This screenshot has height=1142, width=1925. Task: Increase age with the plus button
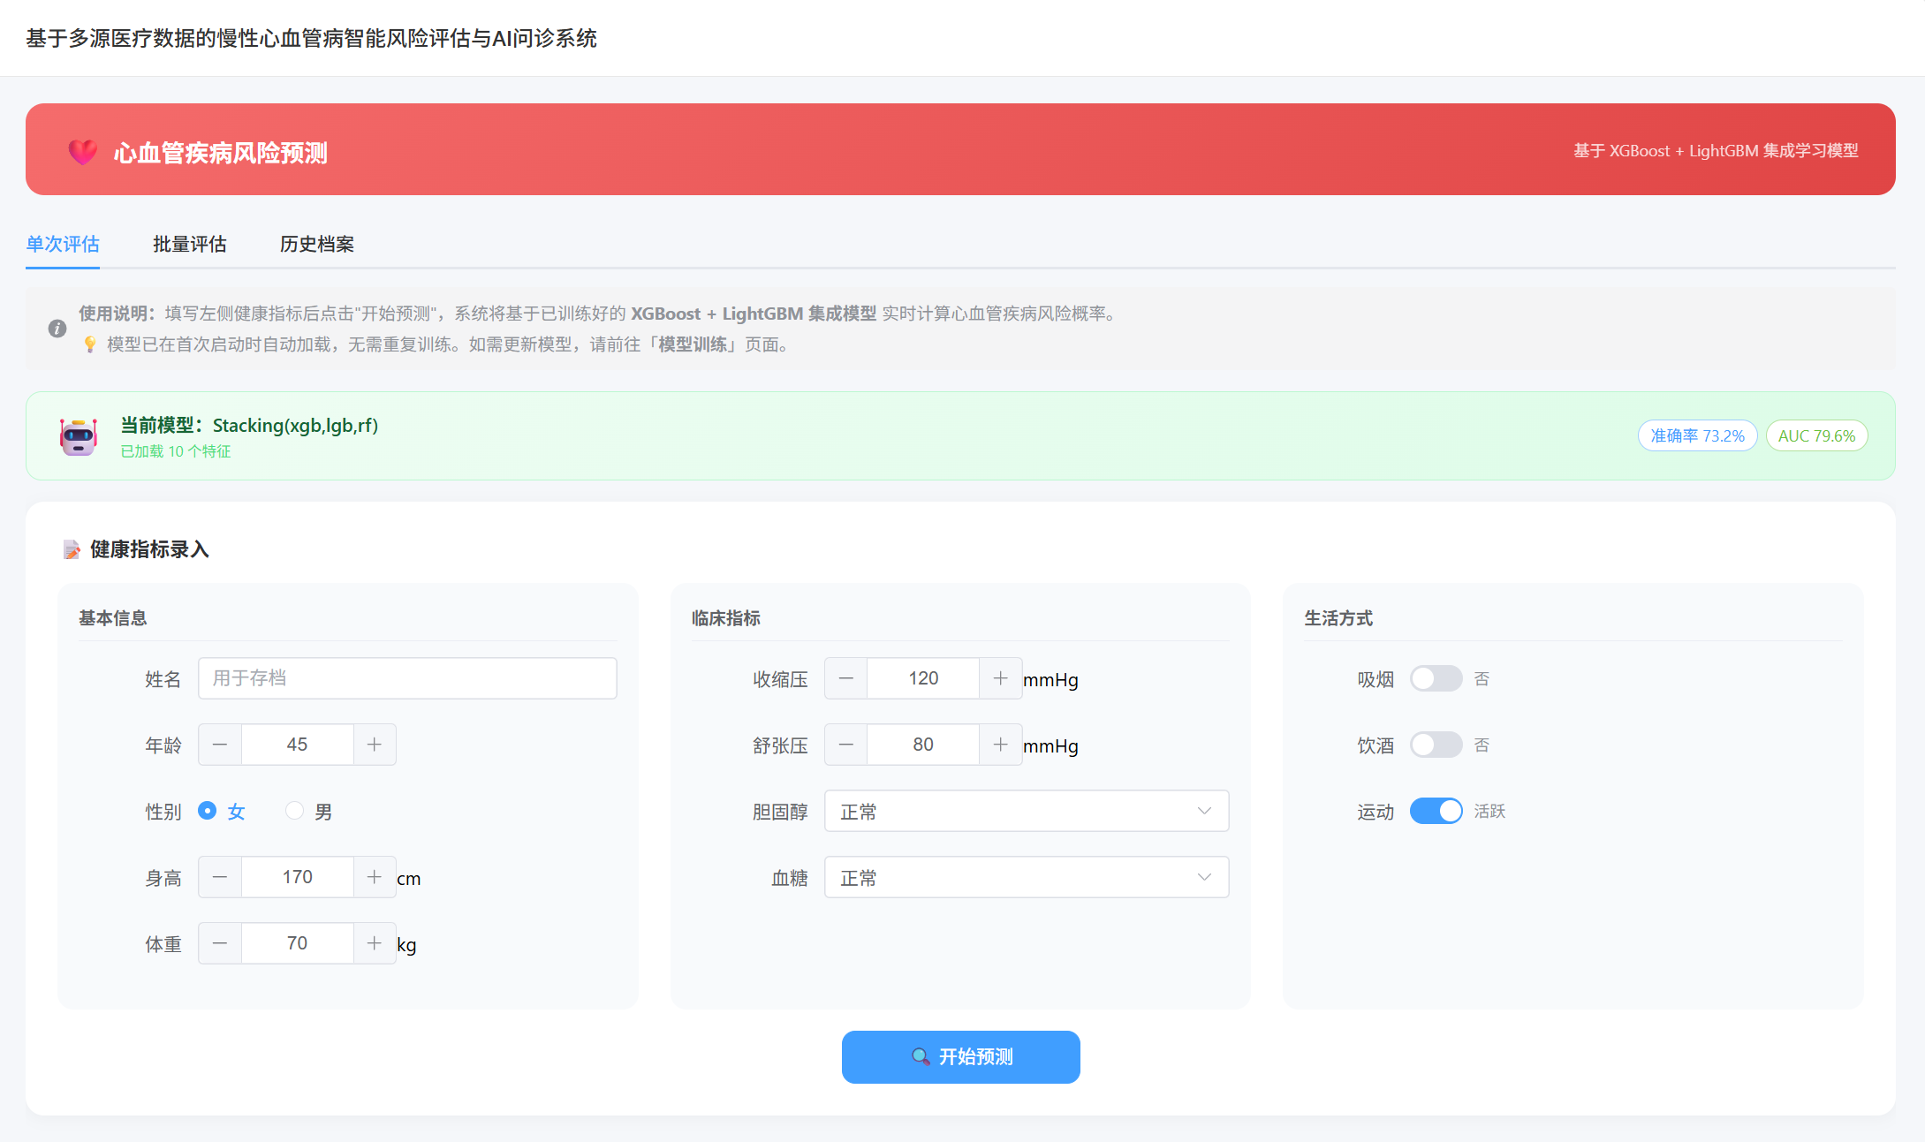click(375, 745)
